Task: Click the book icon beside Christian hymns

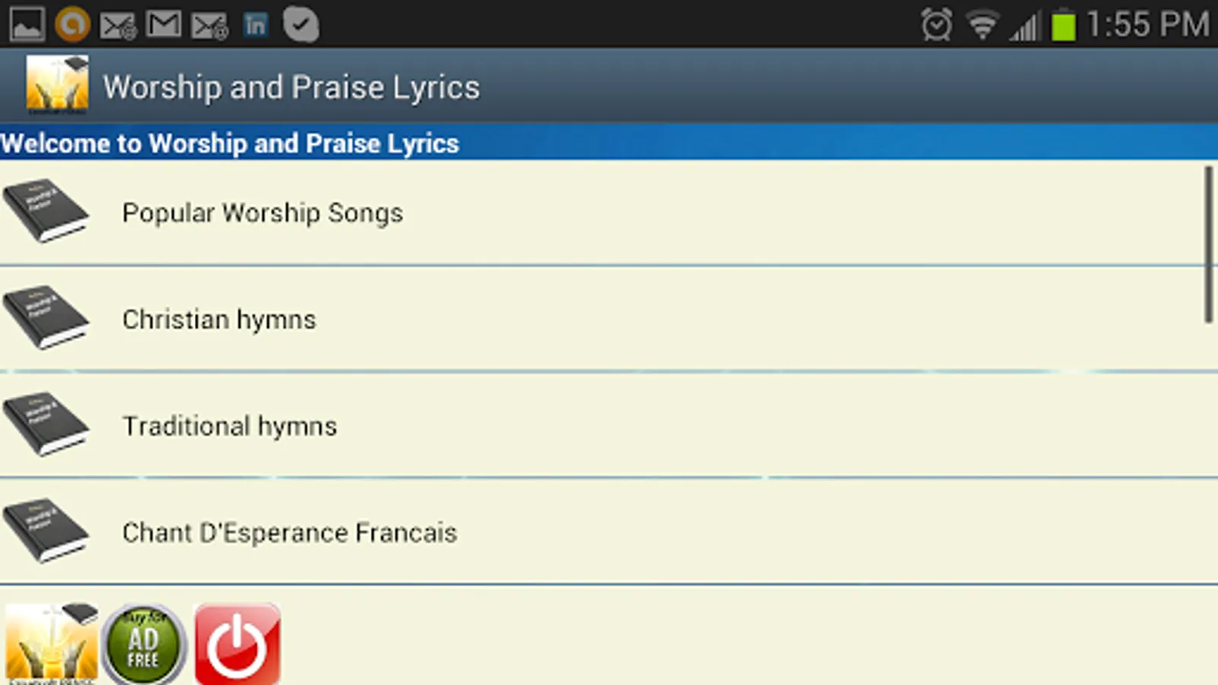Action: pos(46,317)
